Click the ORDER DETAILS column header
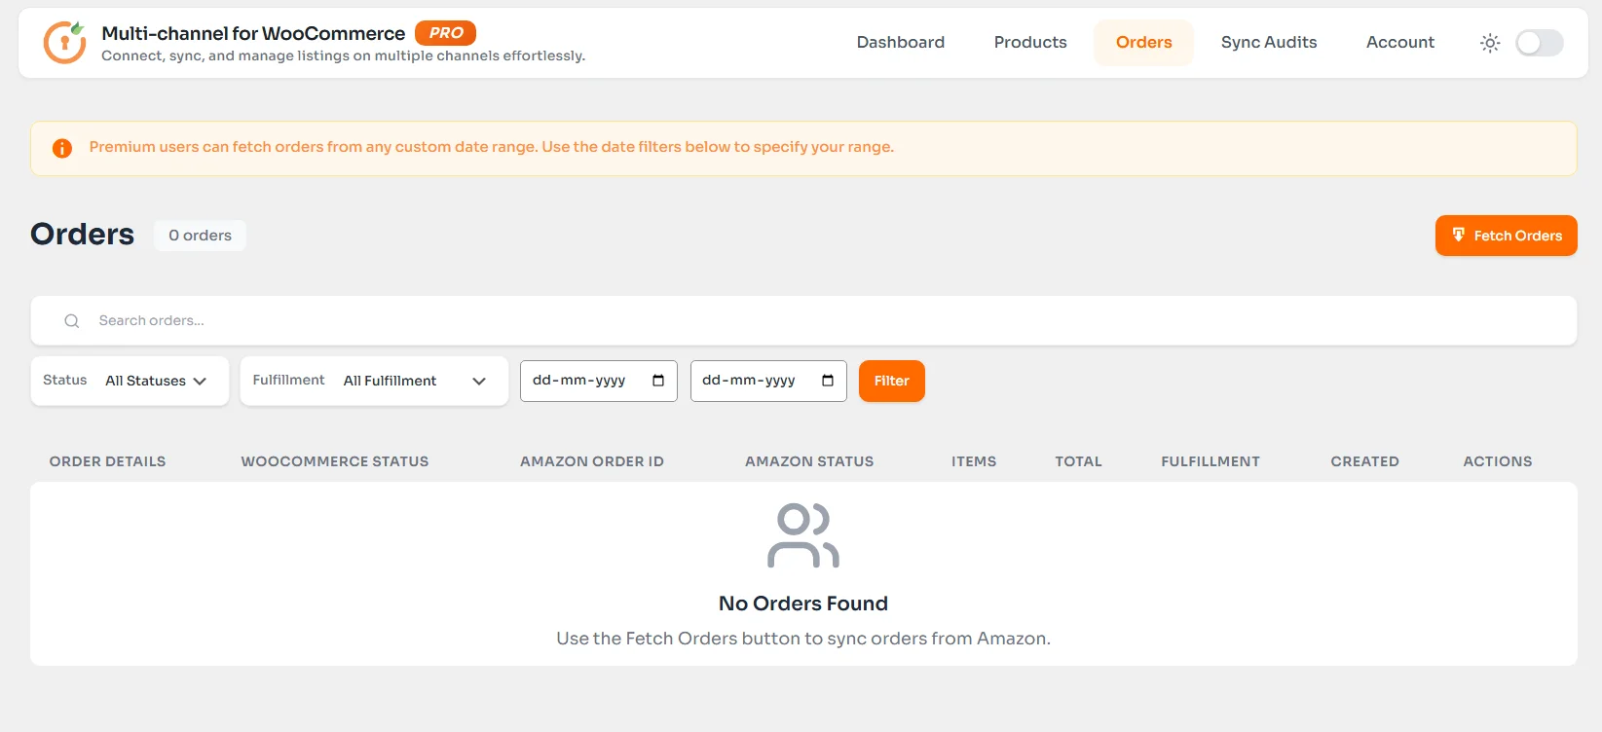The height and width of the screenshot is (732, 1602). pos(108,461)
